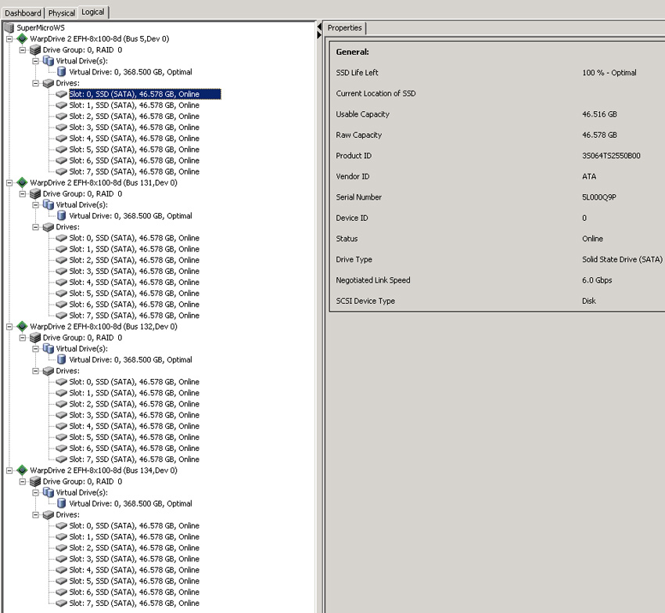Open the Logical tab
This screenshot has height=613, width=665.
point(93,12)
